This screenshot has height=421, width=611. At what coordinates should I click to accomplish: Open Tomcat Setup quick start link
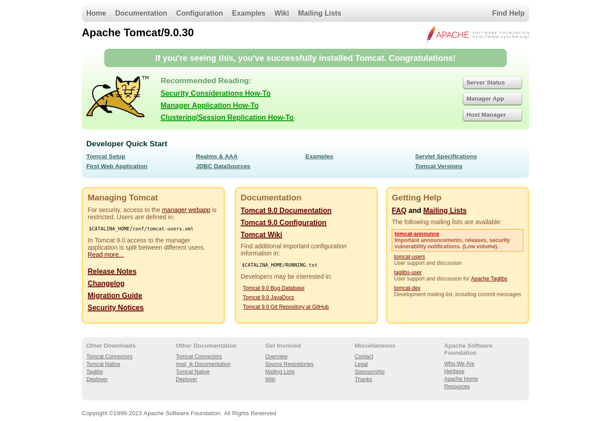[106, 156]
